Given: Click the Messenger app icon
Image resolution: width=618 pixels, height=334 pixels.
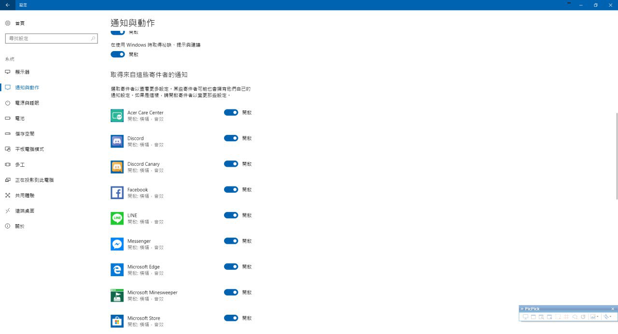Looking at the screenshot, I should coord(117,244).
